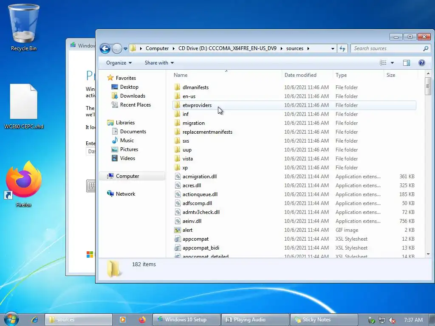Select Desktop in the navigation pane
This screenshot has width=435, height=326.
point(129,87)
